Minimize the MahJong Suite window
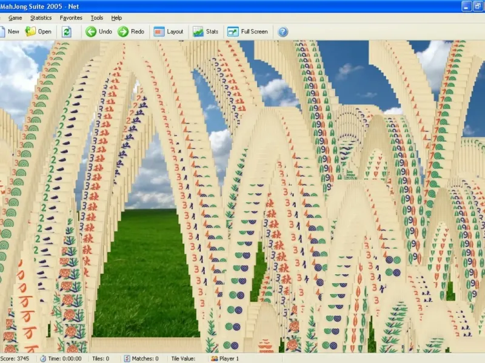 466,6
